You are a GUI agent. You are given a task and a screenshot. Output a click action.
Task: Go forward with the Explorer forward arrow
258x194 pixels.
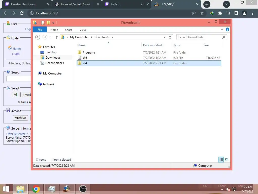click(x=45, y=37)
